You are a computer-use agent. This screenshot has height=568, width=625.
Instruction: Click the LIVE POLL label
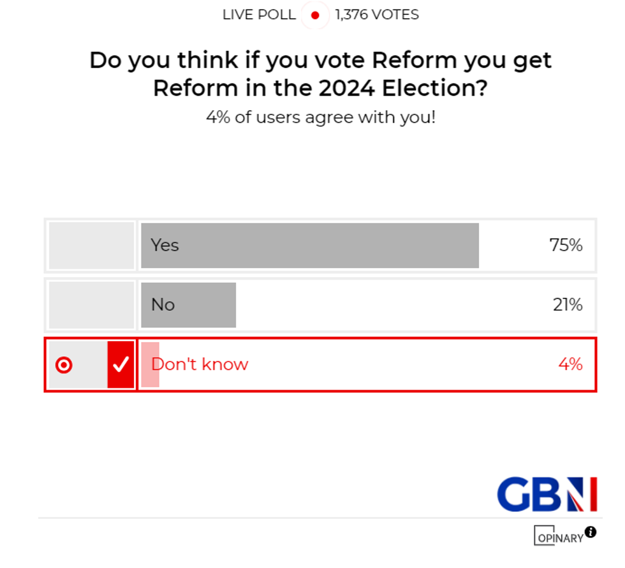point(258,15)
